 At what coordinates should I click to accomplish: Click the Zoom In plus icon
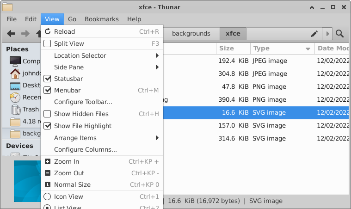point(48,161)
